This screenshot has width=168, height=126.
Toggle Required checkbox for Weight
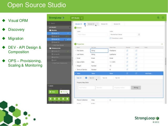click(x=127, y=66)
